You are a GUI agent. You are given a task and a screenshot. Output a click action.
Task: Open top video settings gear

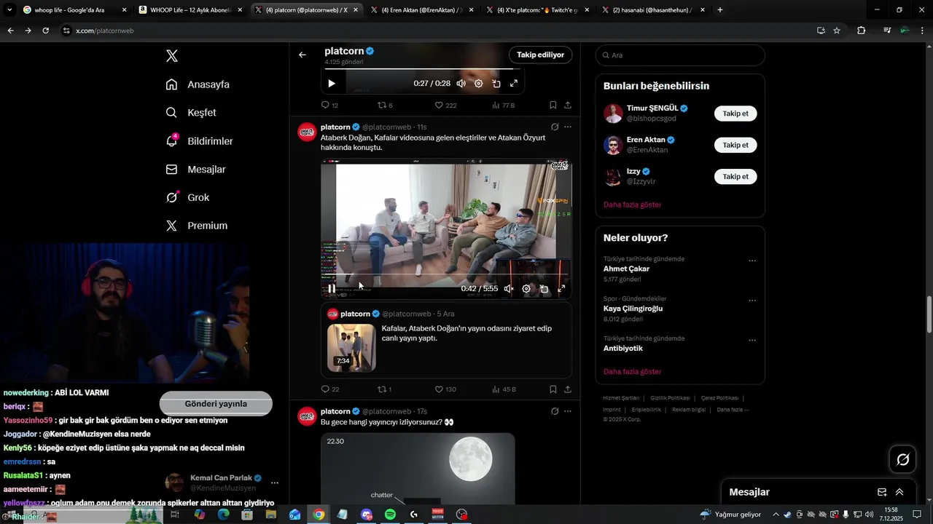pos(479,84)
